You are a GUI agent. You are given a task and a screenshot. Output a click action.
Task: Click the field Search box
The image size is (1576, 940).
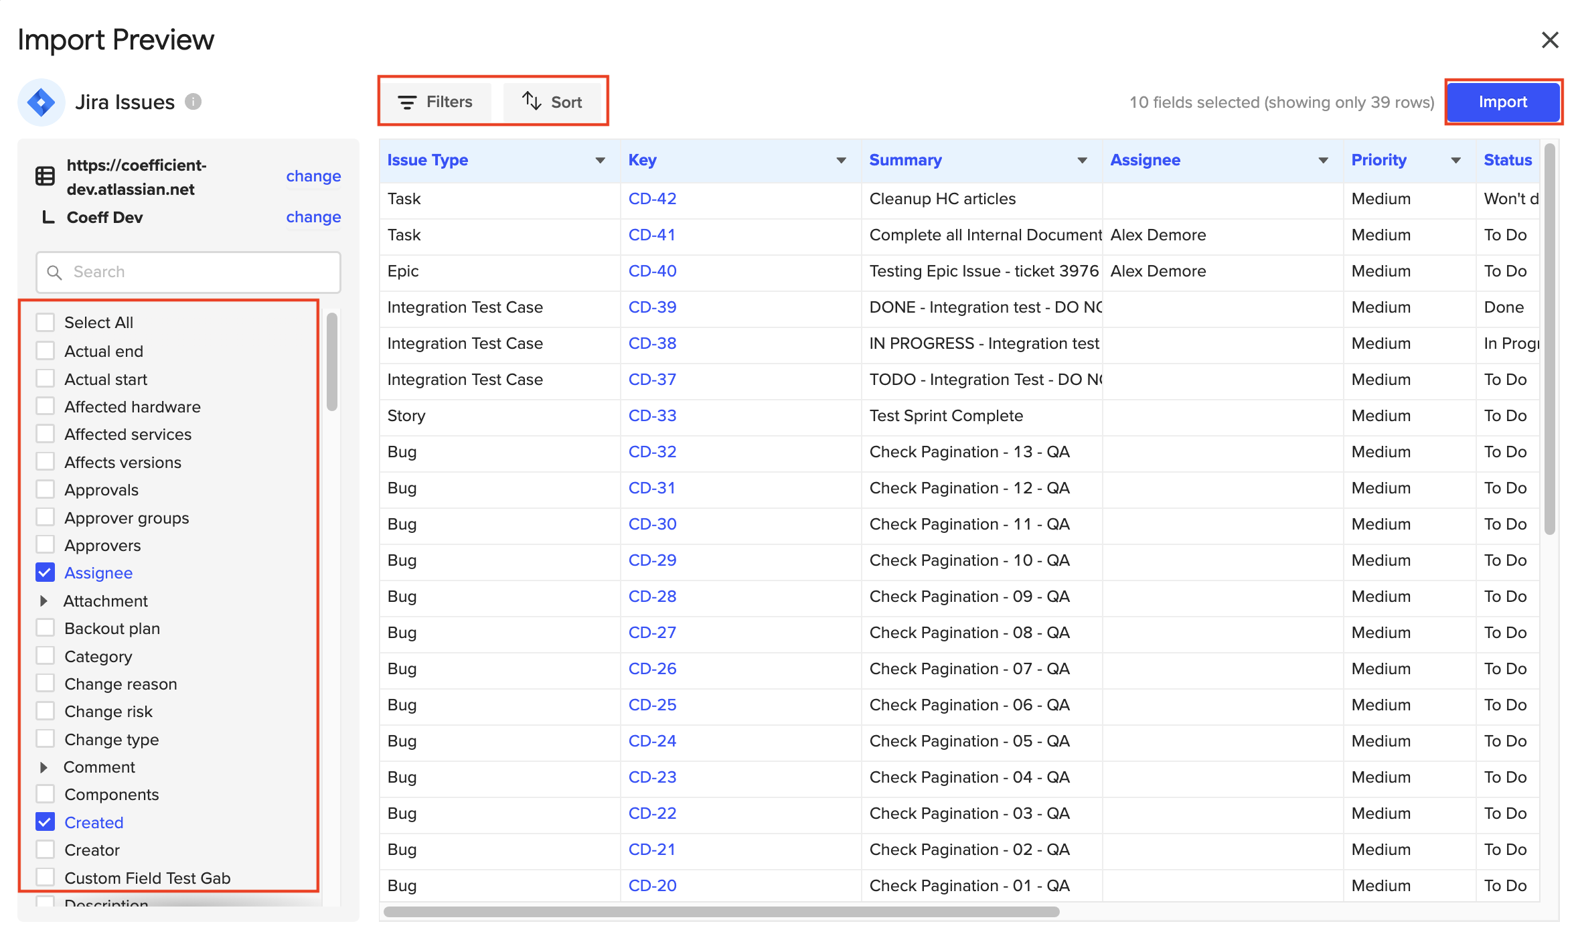[x=188, y=272]
